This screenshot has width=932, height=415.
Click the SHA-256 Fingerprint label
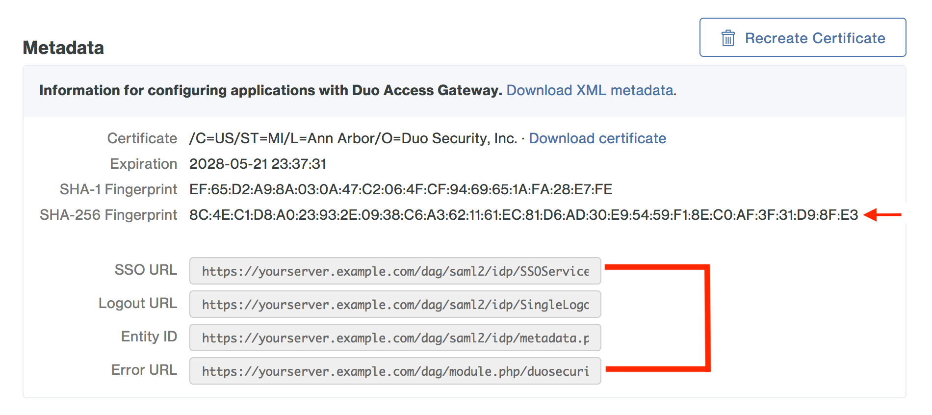(108, 215)
